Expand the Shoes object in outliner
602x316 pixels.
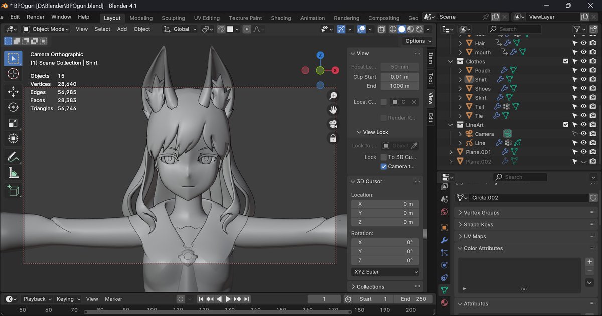coord(460,89)
